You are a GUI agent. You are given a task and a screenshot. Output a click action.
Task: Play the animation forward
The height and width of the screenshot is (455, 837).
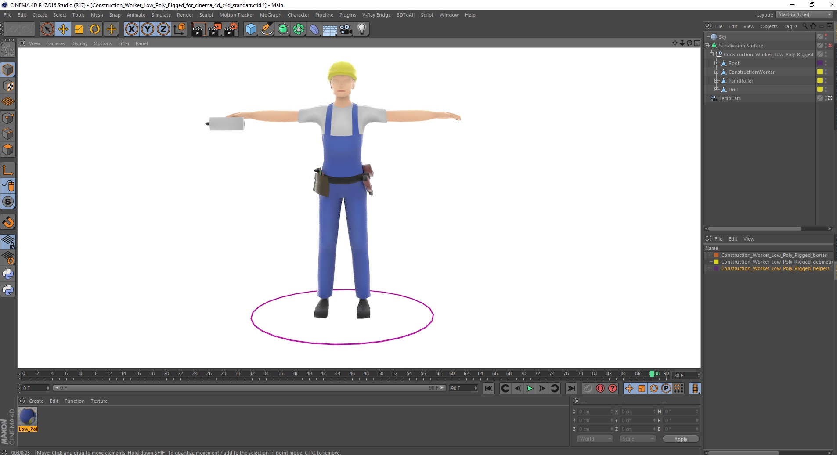tap(530, 388)
